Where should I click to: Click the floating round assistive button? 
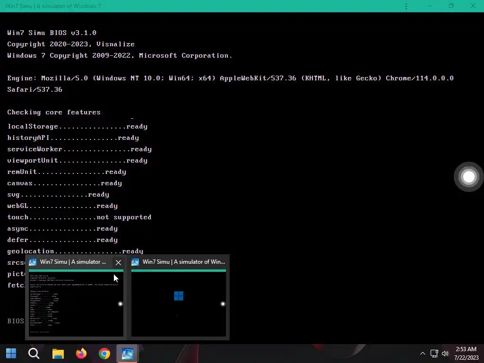coord(468,177)
